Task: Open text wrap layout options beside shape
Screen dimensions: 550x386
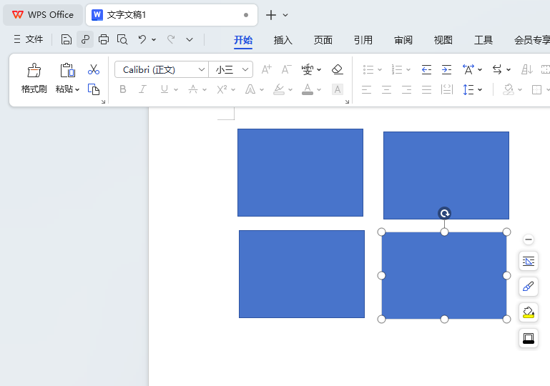Action: coord(529,262)
